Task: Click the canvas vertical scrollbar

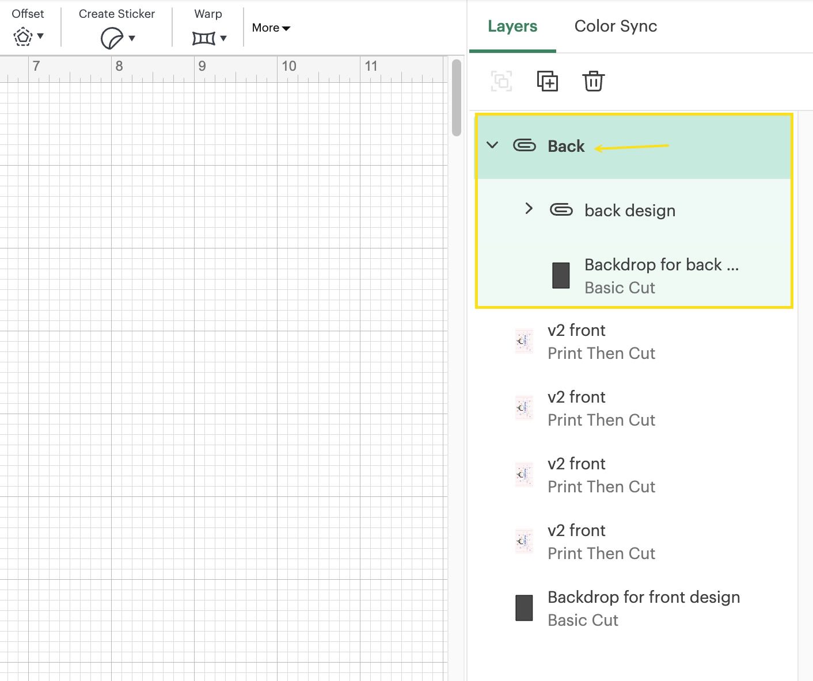Action: point(457,97)
